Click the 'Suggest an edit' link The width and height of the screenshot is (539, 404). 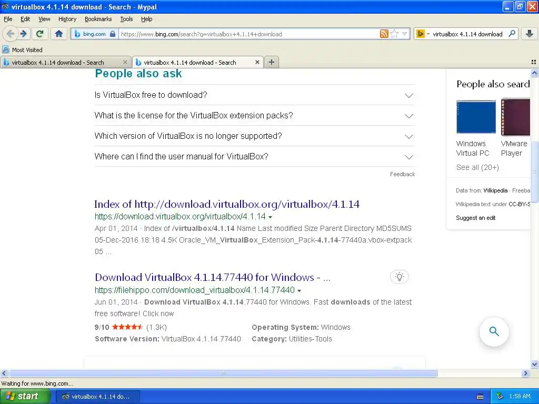(x=475, y=218)
